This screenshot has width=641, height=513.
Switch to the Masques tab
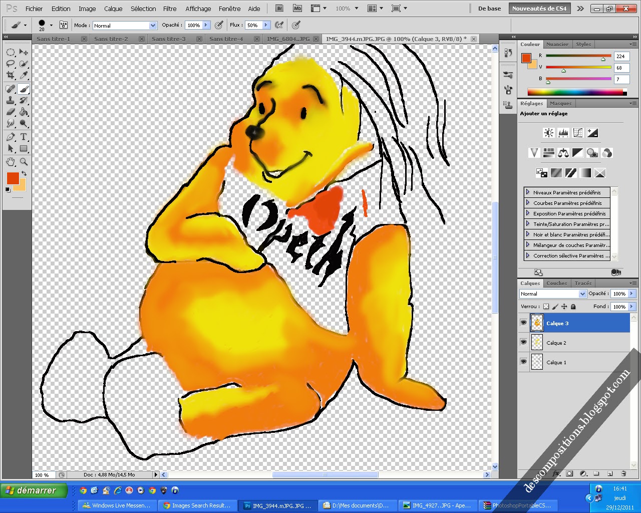[x=560, y=103]
